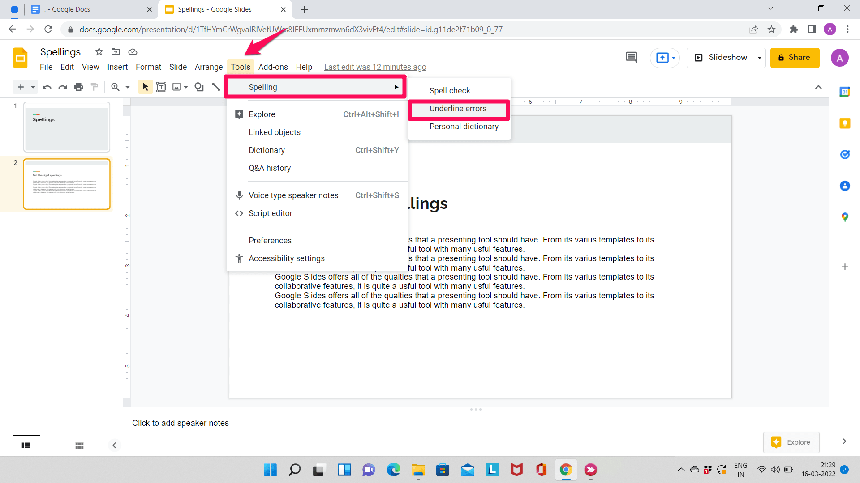Select the image insert icon
This screenshot has width=860, height=483.
176,87
